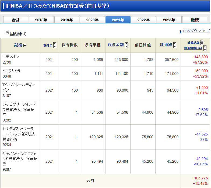Click the 評価額 column header link
Screen dimensions: 211x188
coord(166,45)
